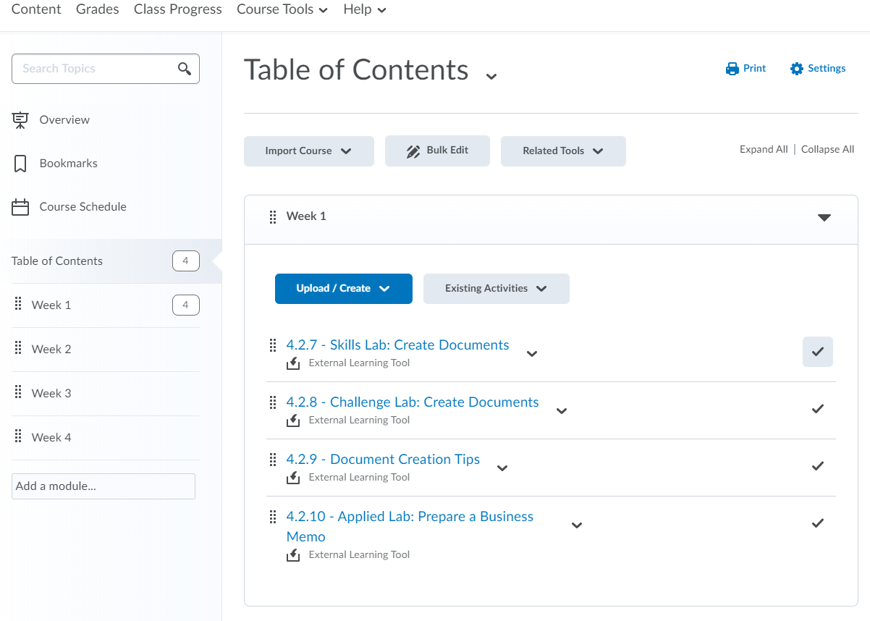Click the search magnifier icon in Search Topics
Image resolution: width=870 pixels, height=621 pixels.
[x=185, y=69]
